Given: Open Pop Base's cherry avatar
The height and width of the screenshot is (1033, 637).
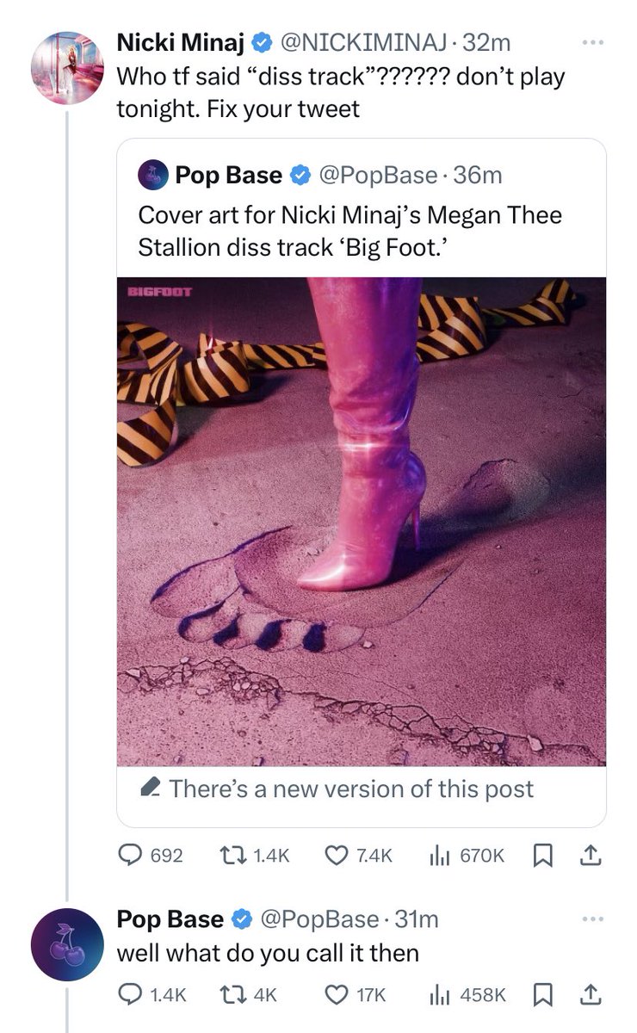Looking at the screenshot, I should (x=67, y=944).
